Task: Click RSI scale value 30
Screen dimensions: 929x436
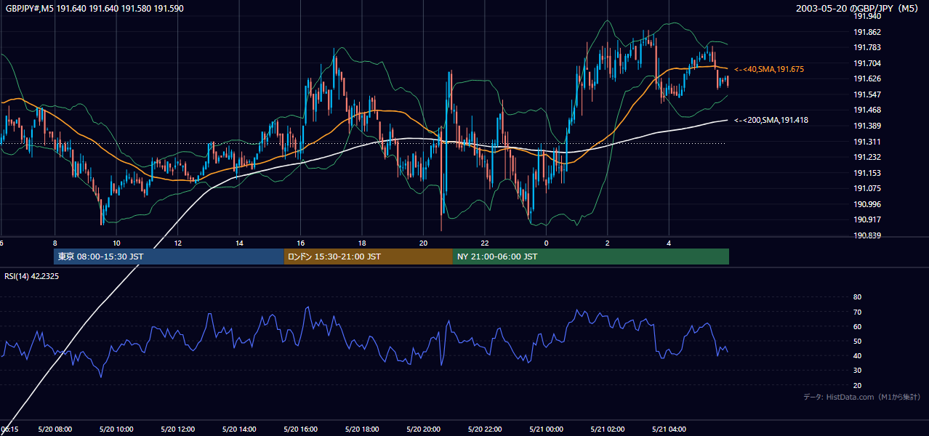Action: pyautogui.click(x=857, y=371)
